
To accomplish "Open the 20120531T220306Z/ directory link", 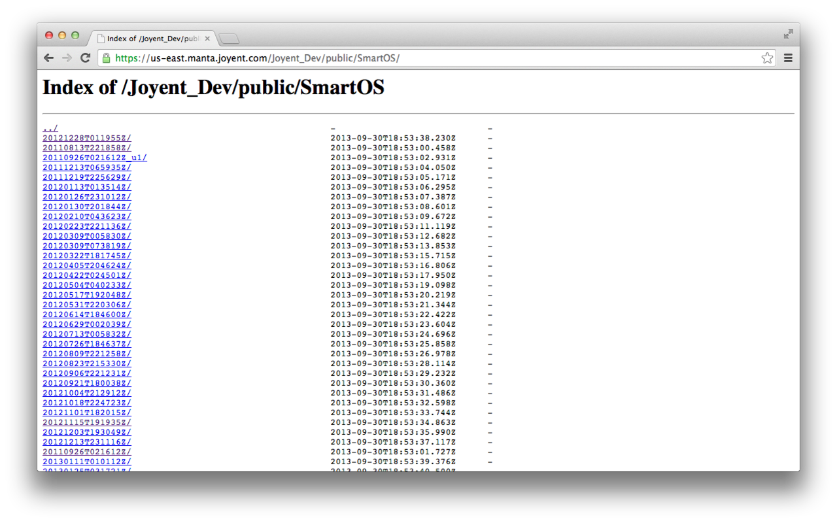I will [87, 305].
